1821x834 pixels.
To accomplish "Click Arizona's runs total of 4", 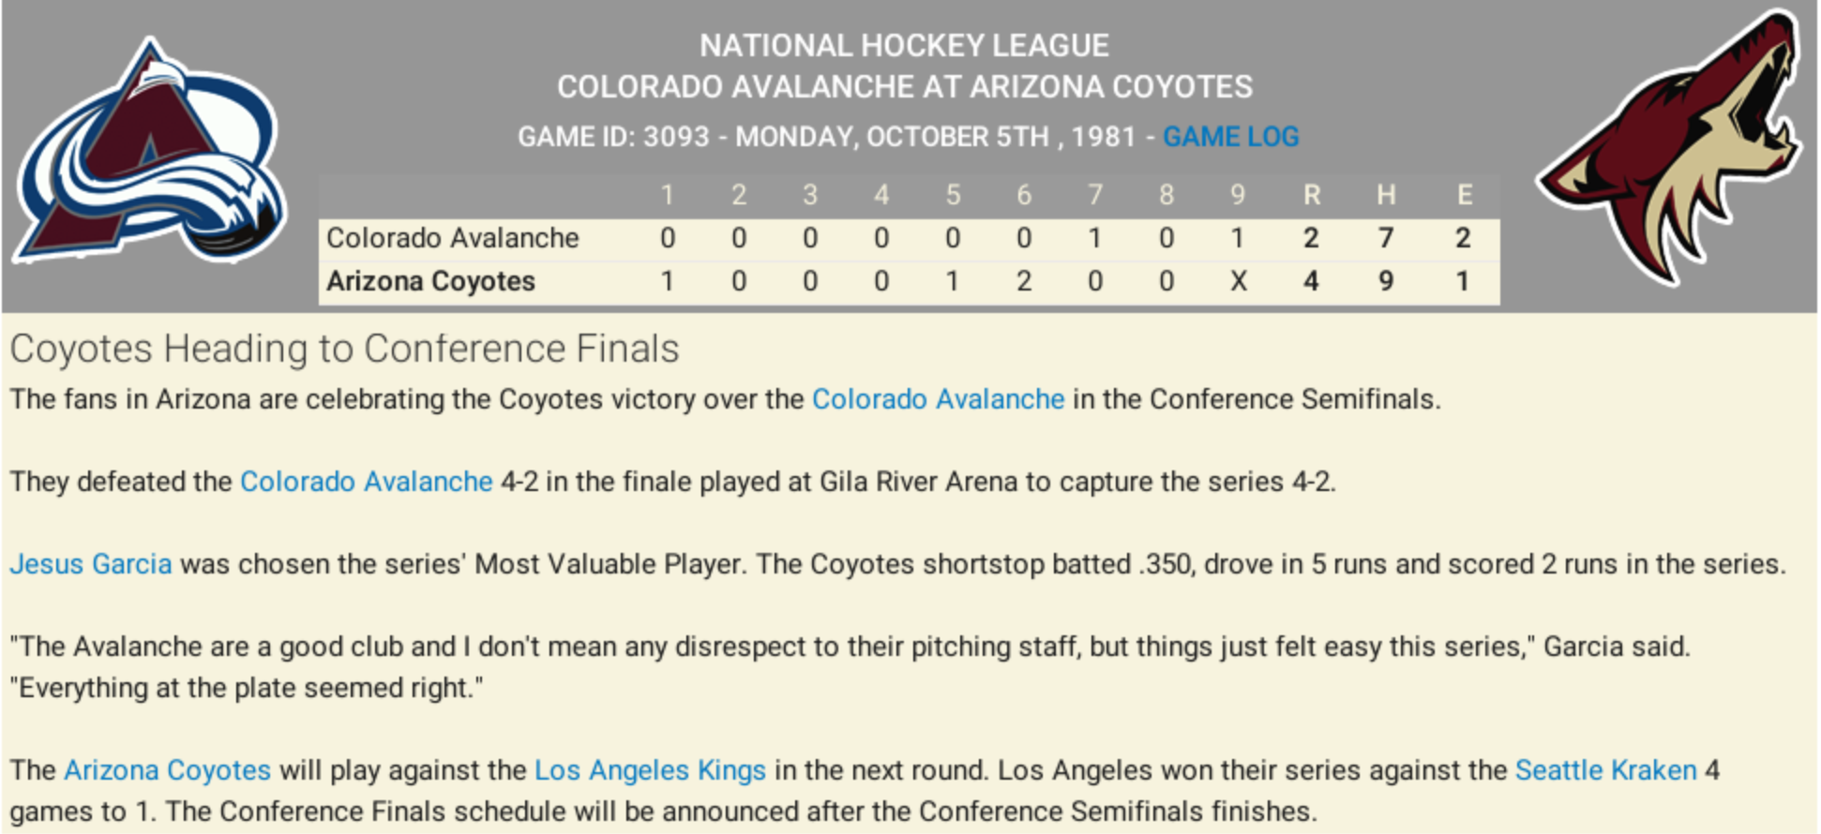I will point(1311,281).
